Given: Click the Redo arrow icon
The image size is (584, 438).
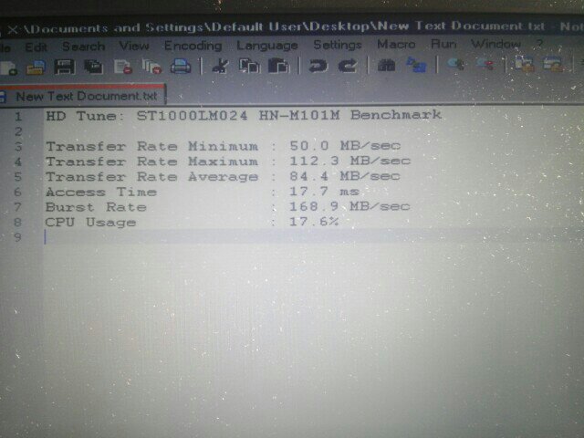Looking at the screenshot, I should tap(347, 66).
